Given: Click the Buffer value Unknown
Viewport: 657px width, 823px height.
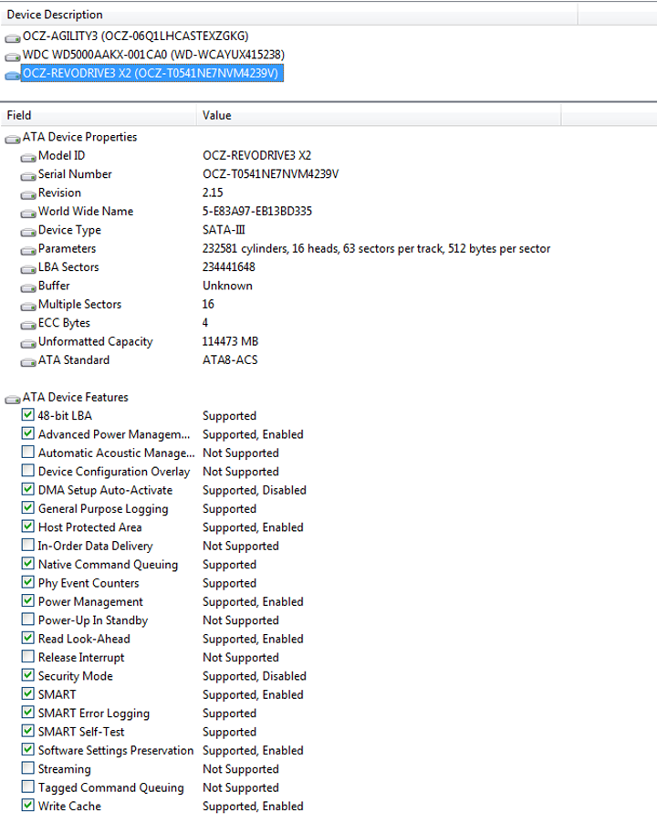Looking at the screenshot, I should coord(228,286).
